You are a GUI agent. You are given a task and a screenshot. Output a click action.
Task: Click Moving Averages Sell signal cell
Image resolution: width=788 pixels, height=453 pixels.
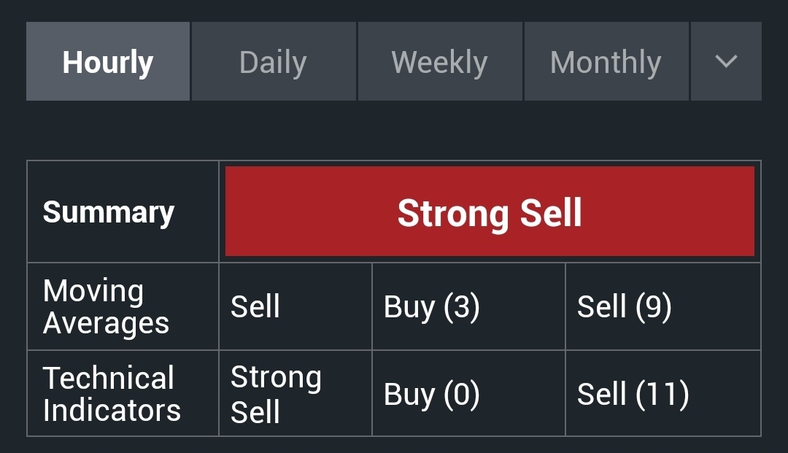(295, 306)
